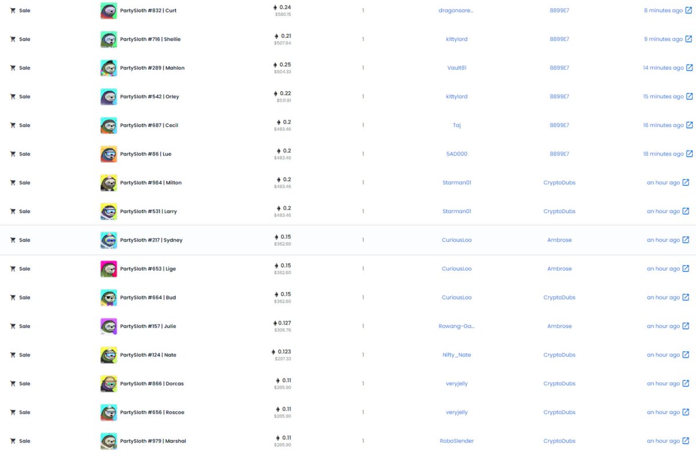Open the PartySloth #289 Mahlon thumbnail
The image size is (696, 460).
click(x=108, y=68)
